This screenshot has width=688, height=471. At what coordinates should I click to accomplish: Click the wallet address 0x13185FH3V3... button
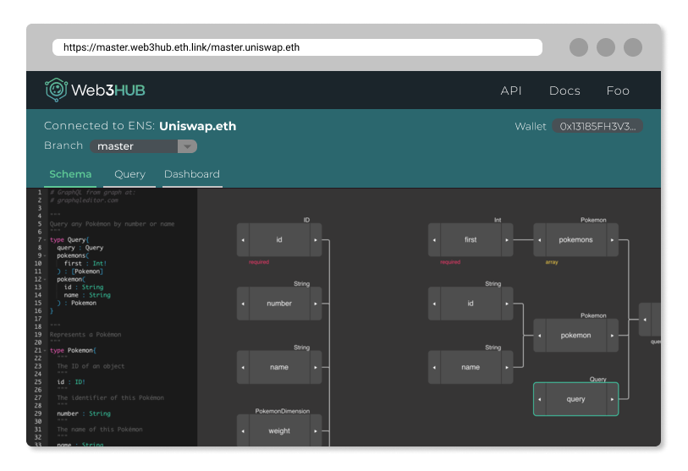597,126
